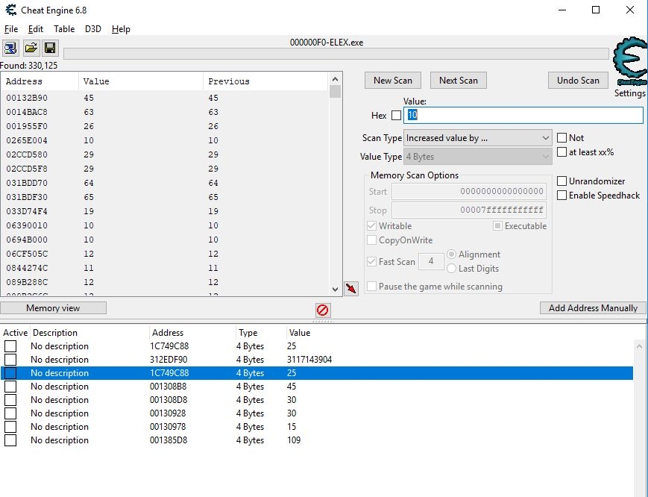Image resolution: width=648 pixels, height=497 pixels.
Task: Open the process list icon
Action: (10, 48)
